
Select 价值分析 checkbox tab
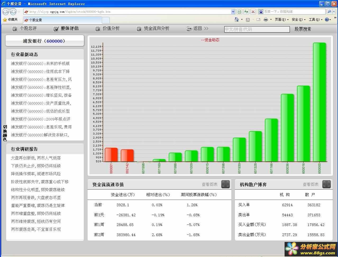pyautogui.click(x=107, y=29)
